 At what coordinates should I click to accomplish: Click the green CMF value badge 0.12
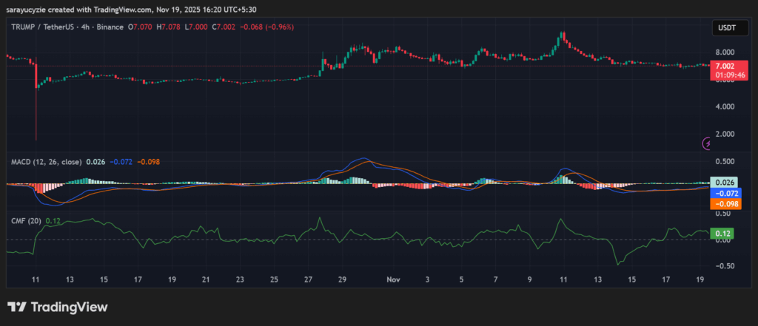[721, 234]
